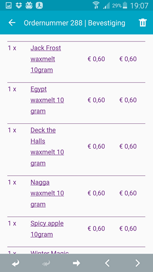This screenshot has width=153, height=272.
Task: Tap the Ordernummer 288 Bevestiging title
Action: click(x=74, y=23)
